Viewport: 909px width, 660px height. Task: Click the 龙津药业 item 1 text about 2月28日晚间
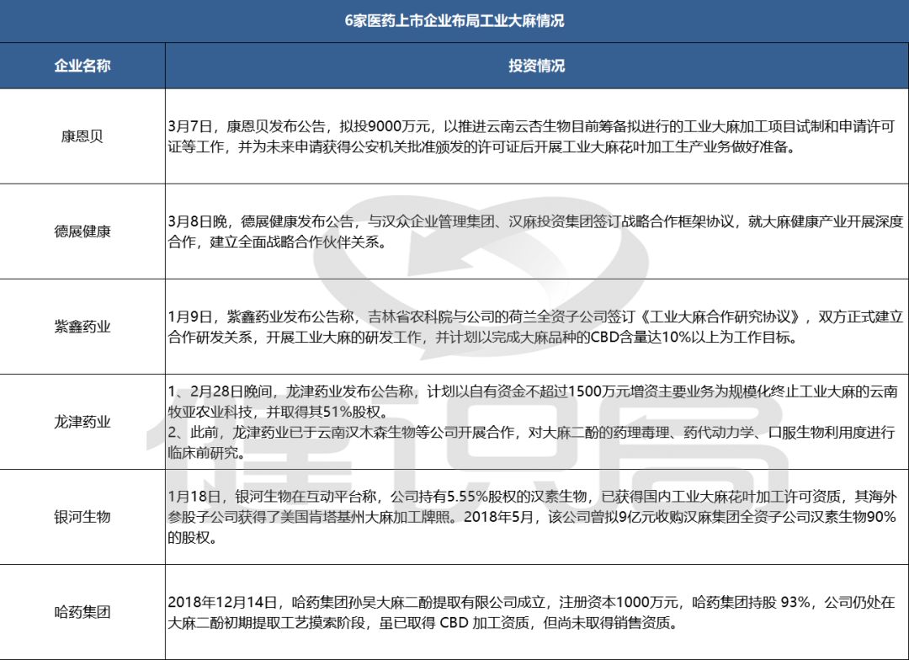coord(533,402)
